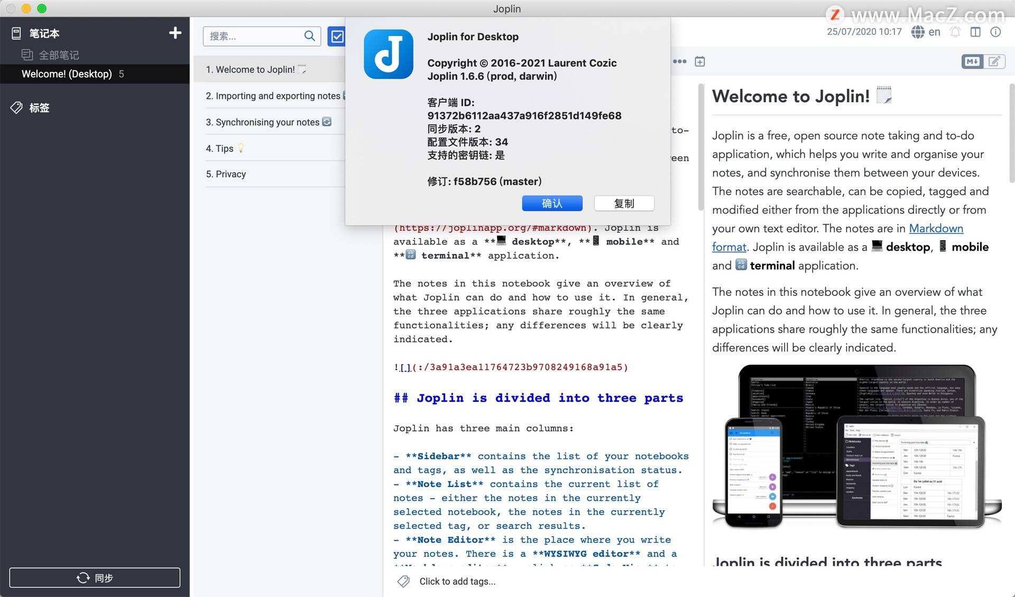Open note 3. Synchronising your notes
This screenshot has width=1015, height=597.
tap(270, 122)
